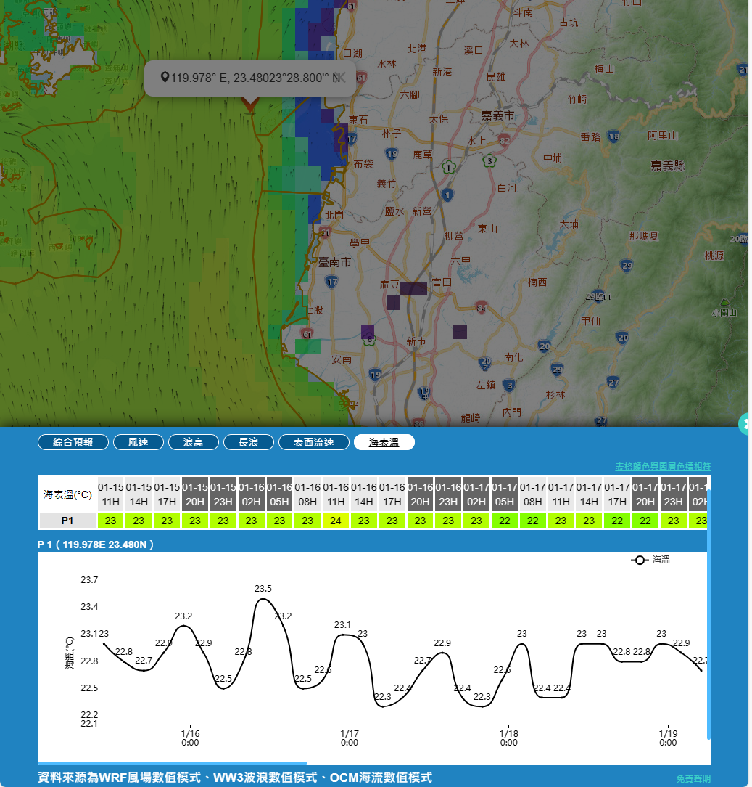Click the 小岡山 mountain icon on map
The width and height of the screenshot is (752, 787).
point(724,302)
